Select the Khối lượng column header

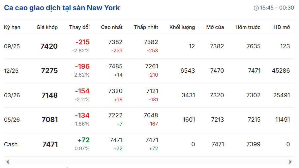pyautogui.click(x=182, y=27)
